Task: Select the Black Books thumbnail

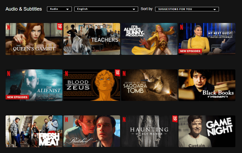Action: pos(207,85)
